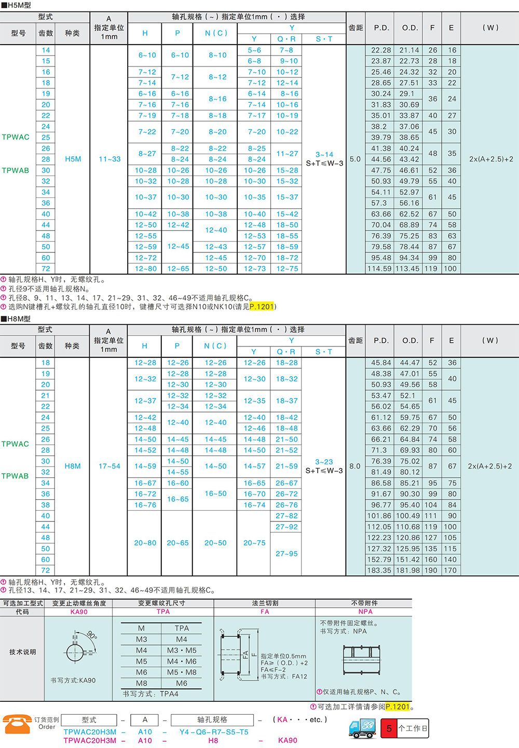
Task: Click the 12~73 Y bore range
Action: 255,269
